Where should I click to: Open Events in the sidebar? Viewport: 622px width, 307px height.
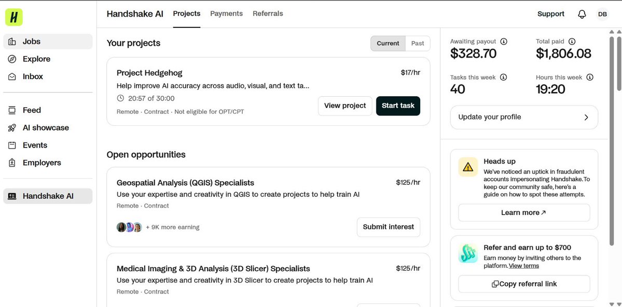pyautogui.click(x=48, y=145)
